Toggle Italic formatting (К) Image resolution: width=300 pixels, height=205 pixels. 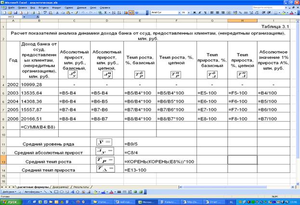[x=200, y=13]
